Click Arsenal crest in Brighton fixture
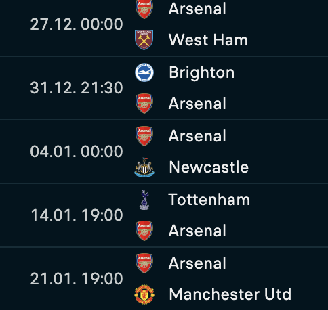Viewport: 328px width, 310px height. [x=144, y=104]
